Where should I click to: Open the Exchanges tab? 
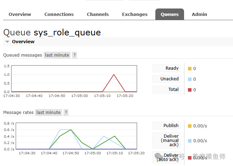134,15
